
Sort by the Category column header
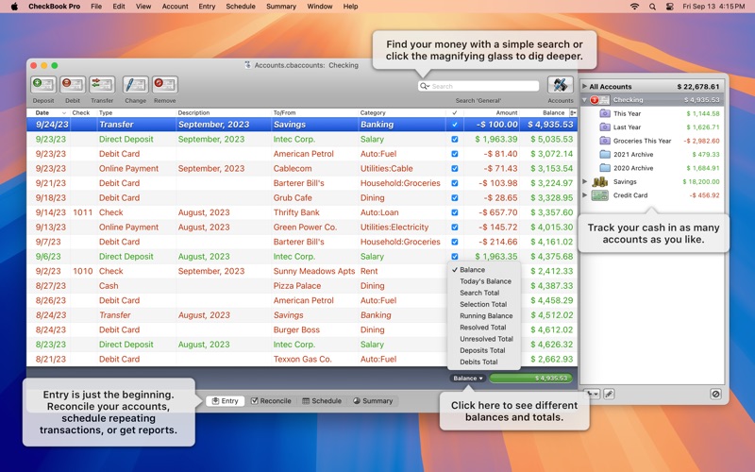point(402,112)
